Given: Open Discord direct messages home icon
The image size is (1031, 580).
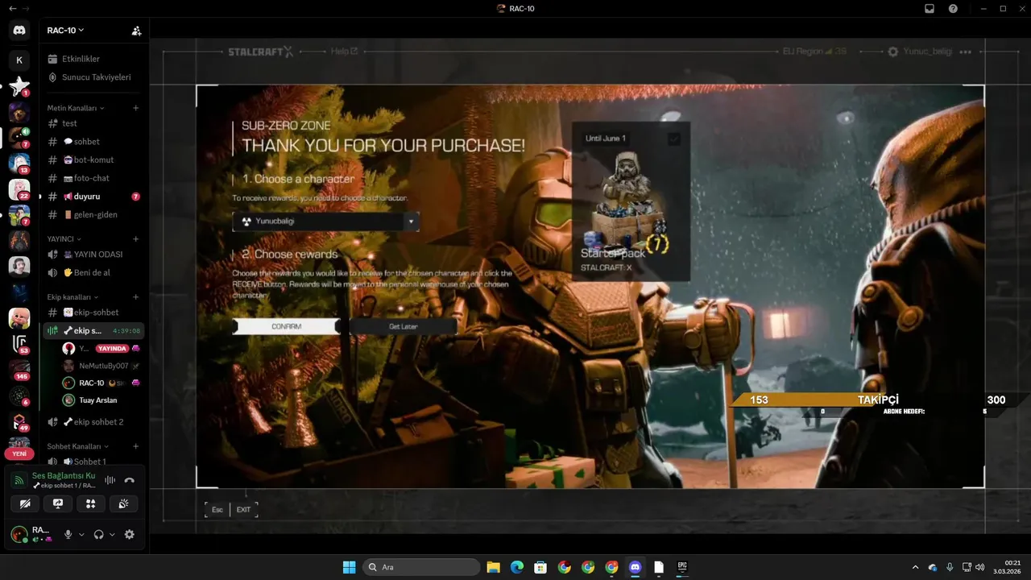Looking at the screenshot, I should [19, 31].
